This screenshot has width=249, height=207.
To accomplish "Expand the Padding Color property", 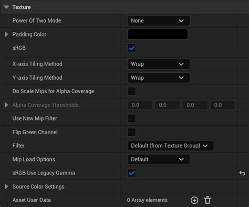I will (x=6, y=34).
